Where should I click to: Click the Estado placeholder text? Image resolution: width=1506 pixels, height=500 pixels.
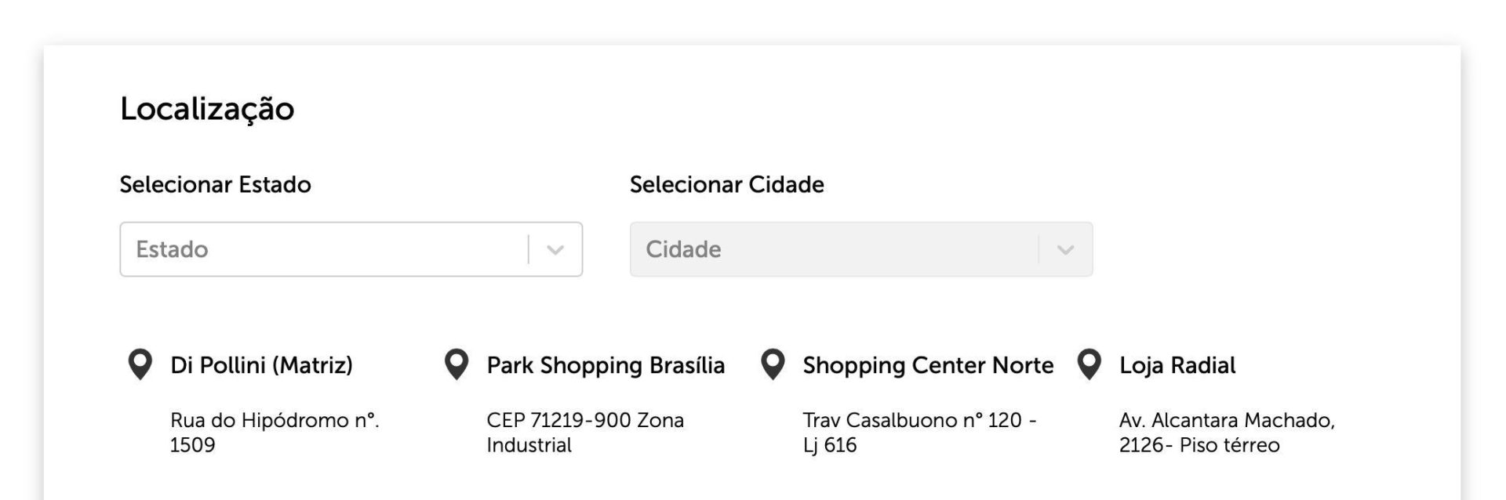click(x=172, y=249)
